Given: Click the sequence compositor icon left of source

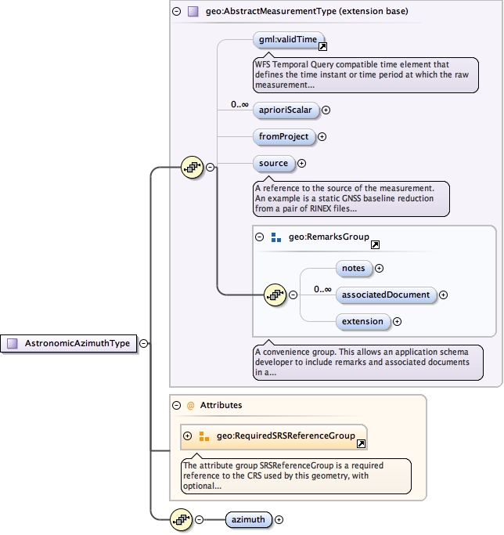Looking at the screenshot, I should (x=193, y=167).
